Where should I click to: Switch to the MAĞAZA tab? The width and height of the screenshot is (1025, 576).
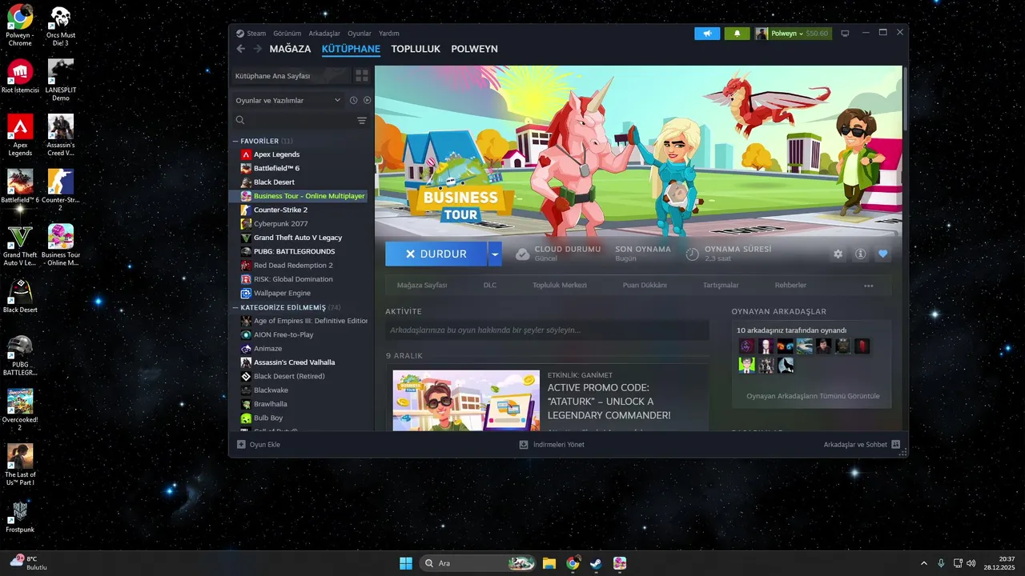[x=290, y=49]
